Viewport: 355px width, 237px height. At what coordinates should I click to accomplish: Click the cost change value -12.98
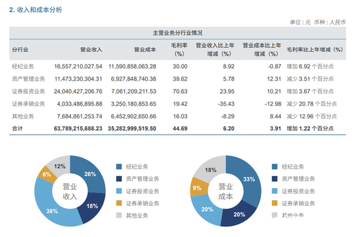pos(273,104)
